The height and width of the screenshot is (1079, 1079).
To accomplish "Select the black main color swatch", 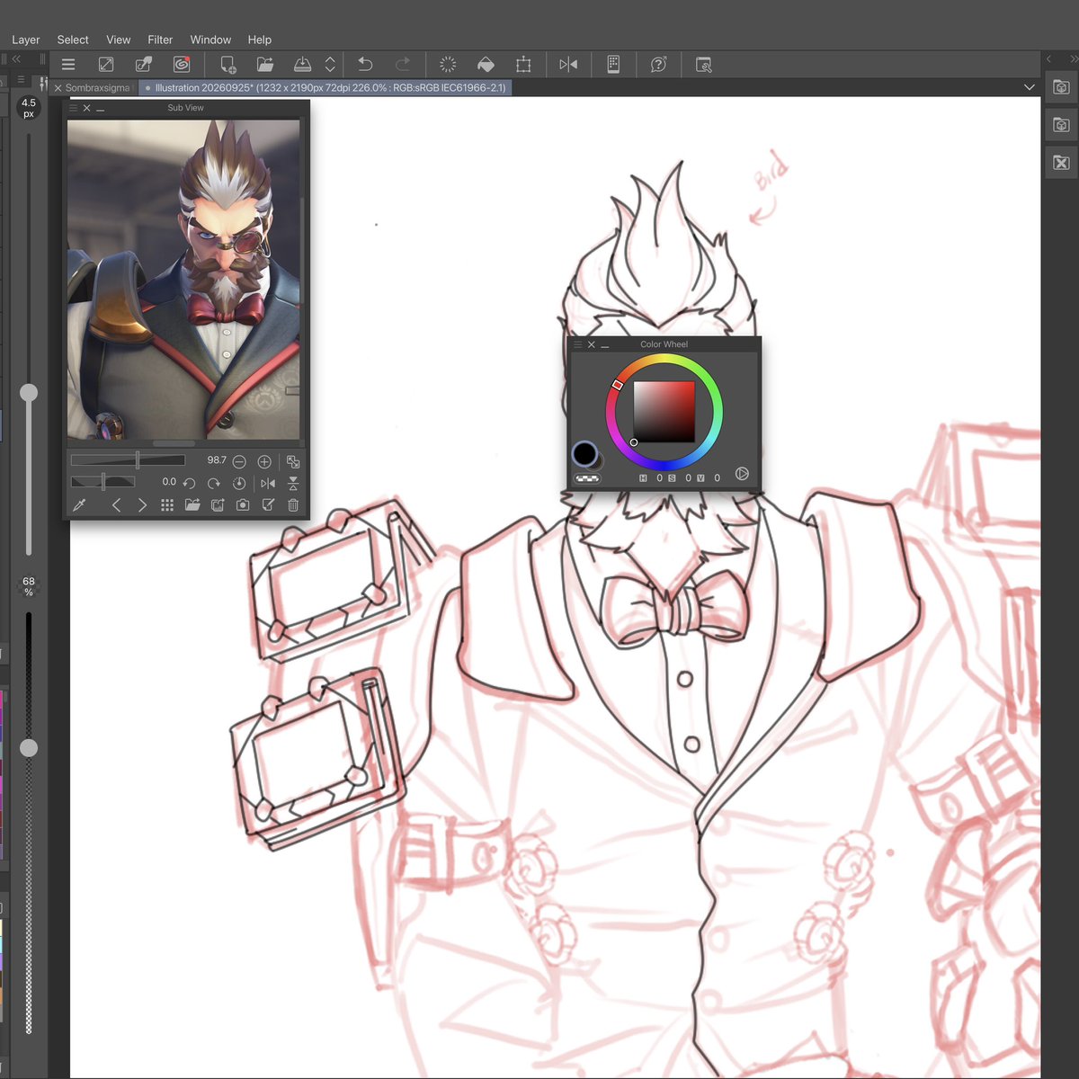I will (x=584, y=454).
